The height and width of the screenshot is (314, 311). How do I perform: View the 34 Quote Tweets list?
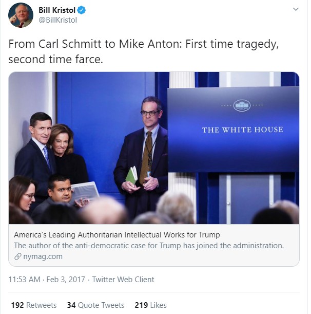tap(95, 305)
